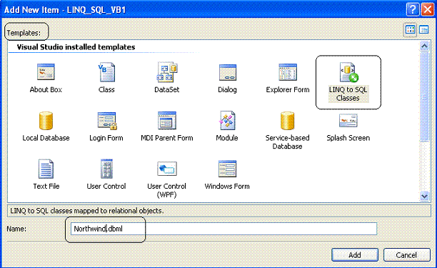
Task: Click the templates scrollbar up arrow
Action: point(424,46)
